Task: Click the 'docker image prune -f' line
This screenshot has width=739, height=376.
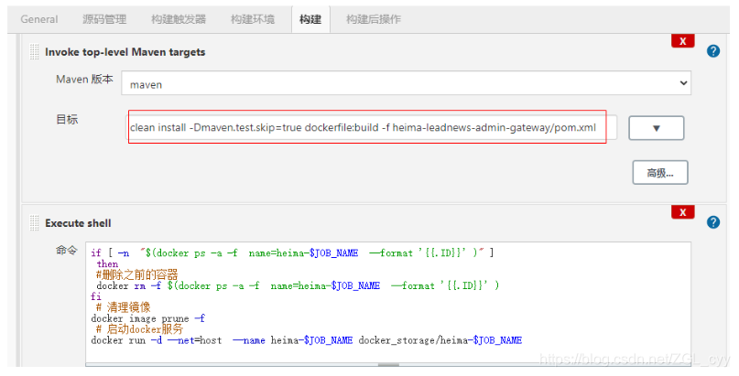Action: click(x=147, y=318)
